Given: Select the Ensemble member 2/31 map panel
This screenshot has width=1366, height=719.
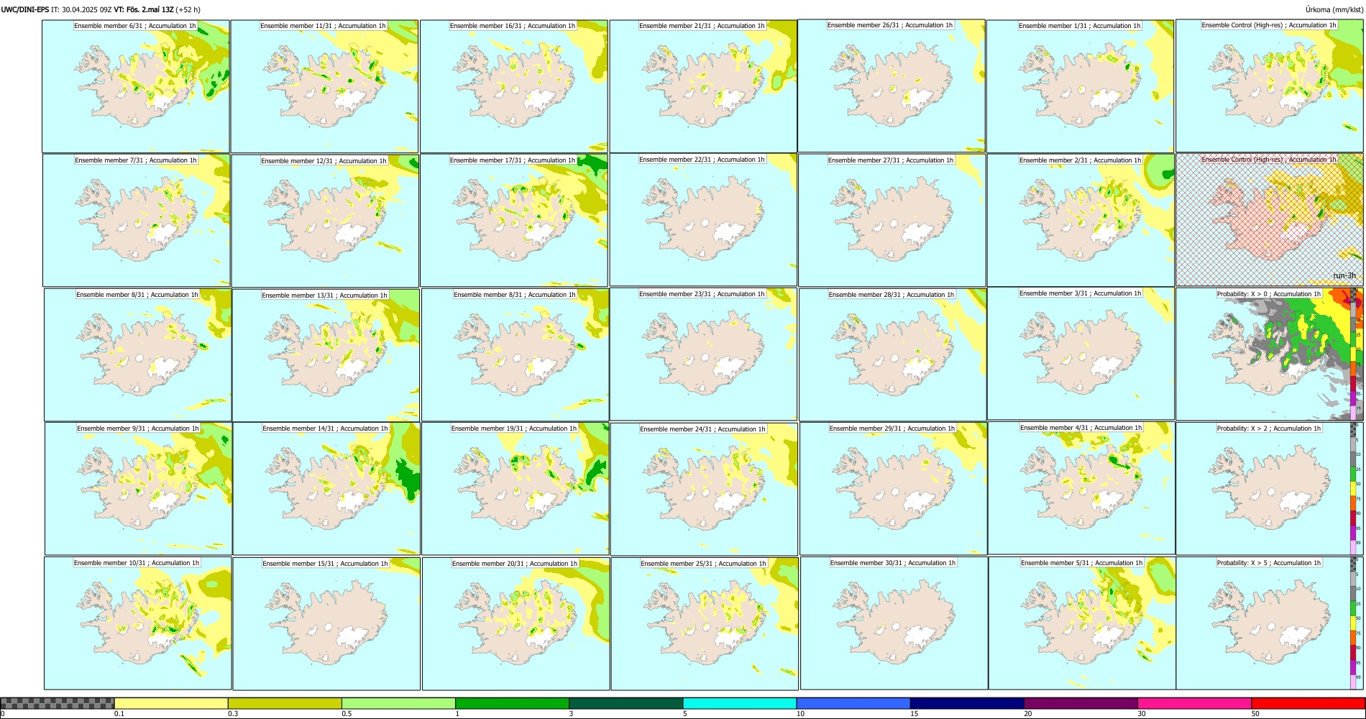Looking at the screenshot, I should (1081, 221).
